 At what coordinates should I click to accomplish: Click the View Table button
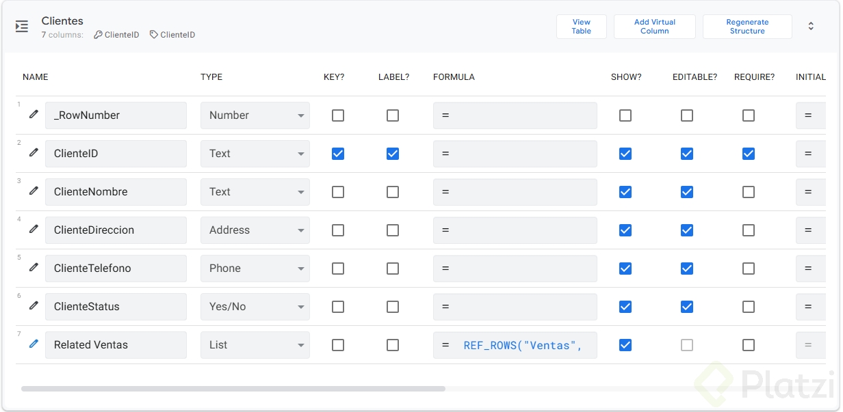point(581,27)
